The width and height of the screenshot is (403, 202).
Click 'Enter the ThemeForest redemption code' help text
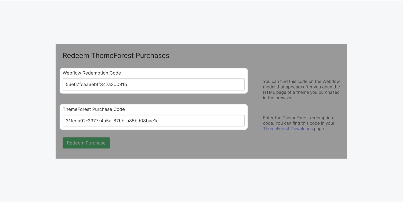click(298, 118)
